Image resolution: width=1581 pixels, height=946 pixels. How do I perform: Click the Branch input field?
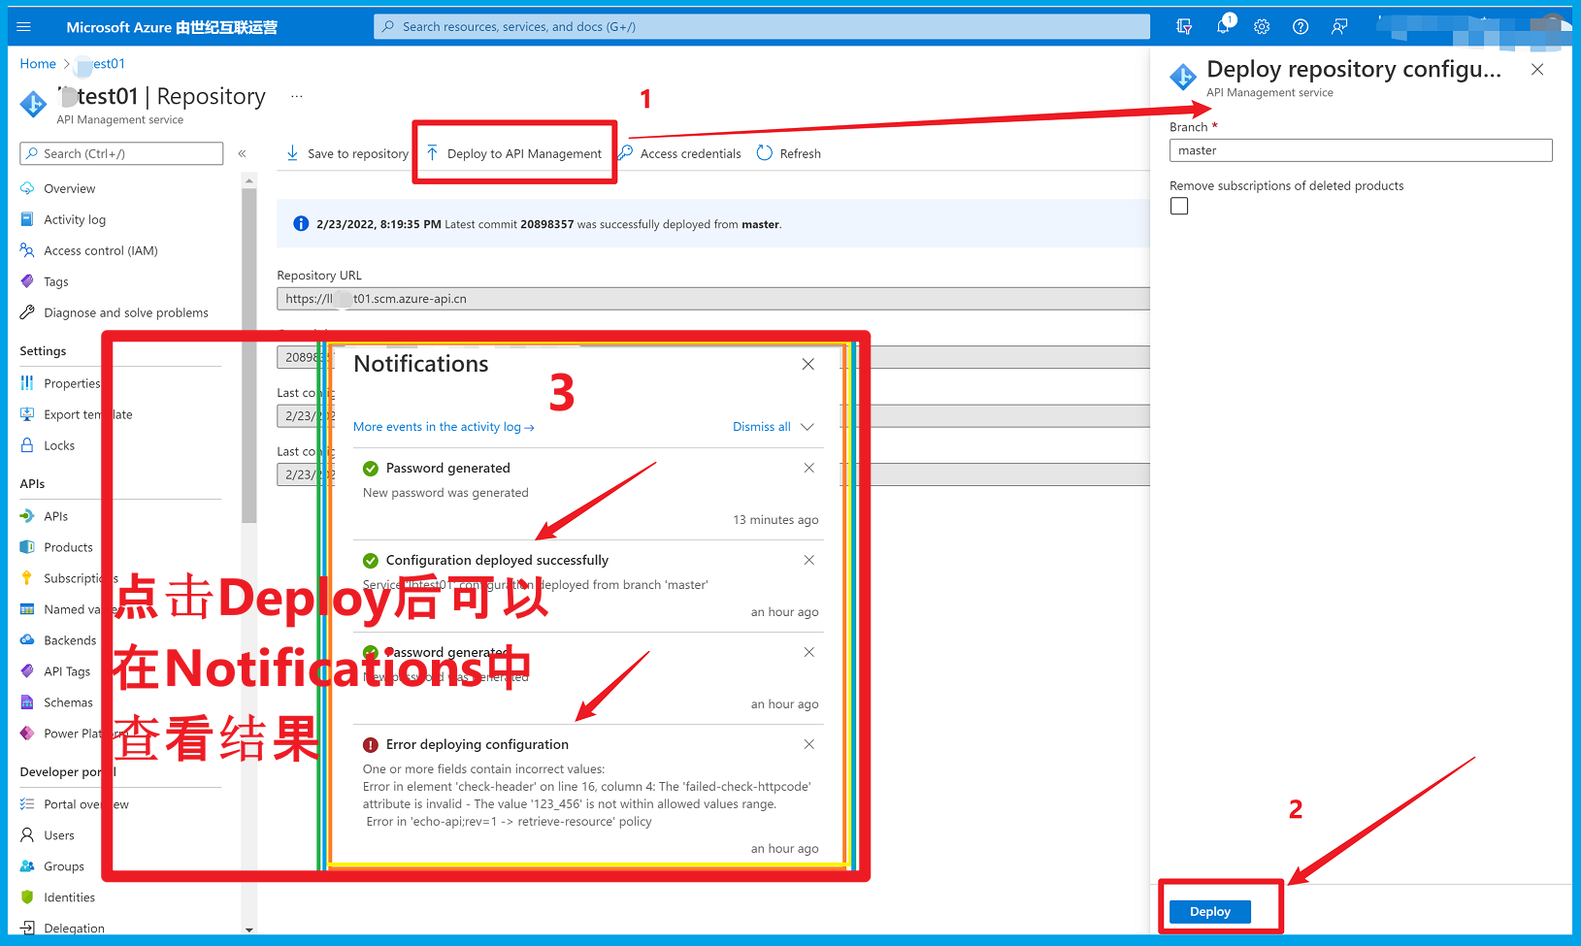tap(1360, 150)
